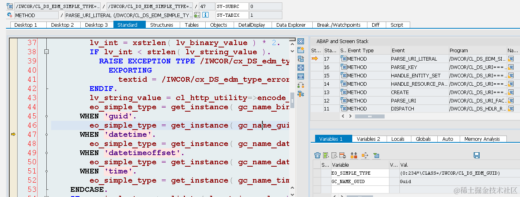The width and height of the screenshot is (520, 197).
Task: Open the Tables tab
Action: click(x=192, y=25)
